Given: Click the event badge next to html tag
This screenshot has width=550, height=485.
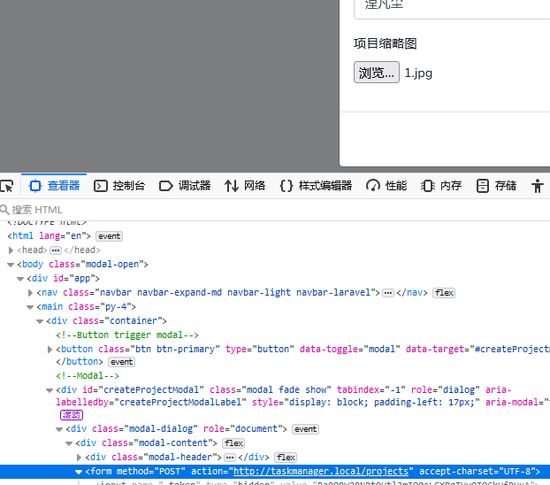Looking at the screenshot, I should click(110, 236).
